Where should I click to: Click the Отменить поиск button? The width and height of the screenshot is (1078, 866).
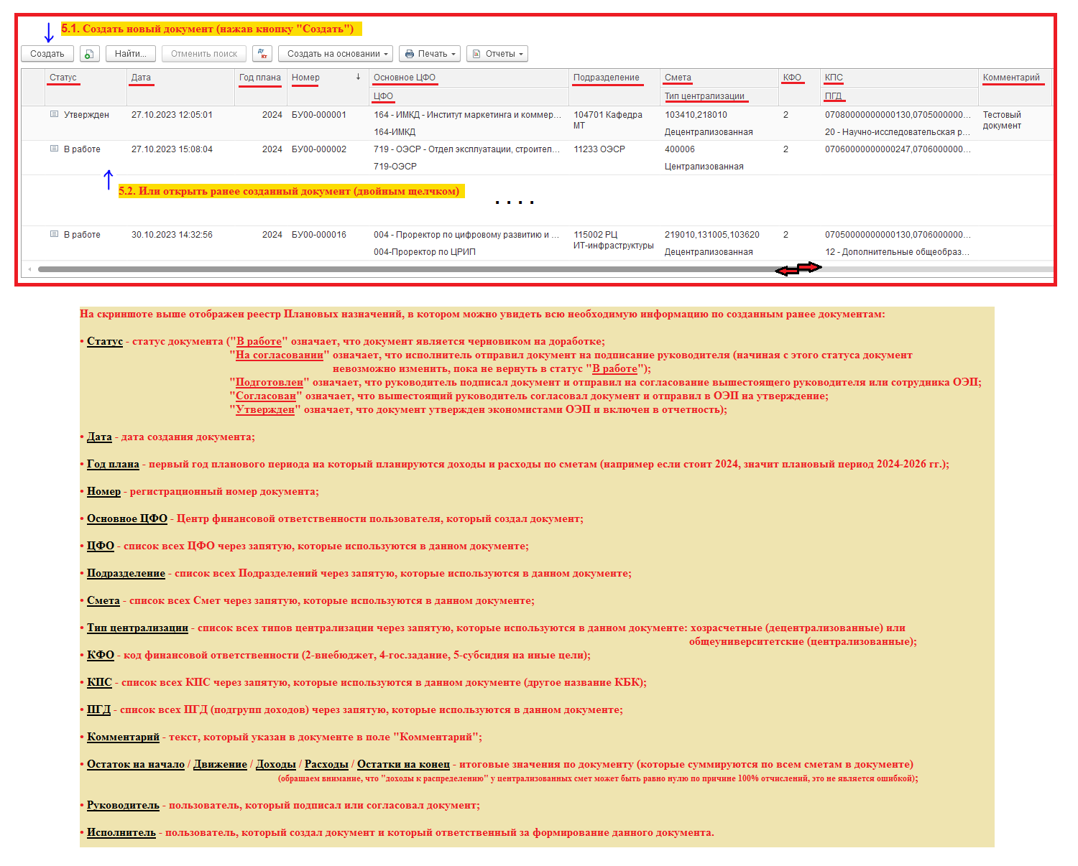click(204, 54)
